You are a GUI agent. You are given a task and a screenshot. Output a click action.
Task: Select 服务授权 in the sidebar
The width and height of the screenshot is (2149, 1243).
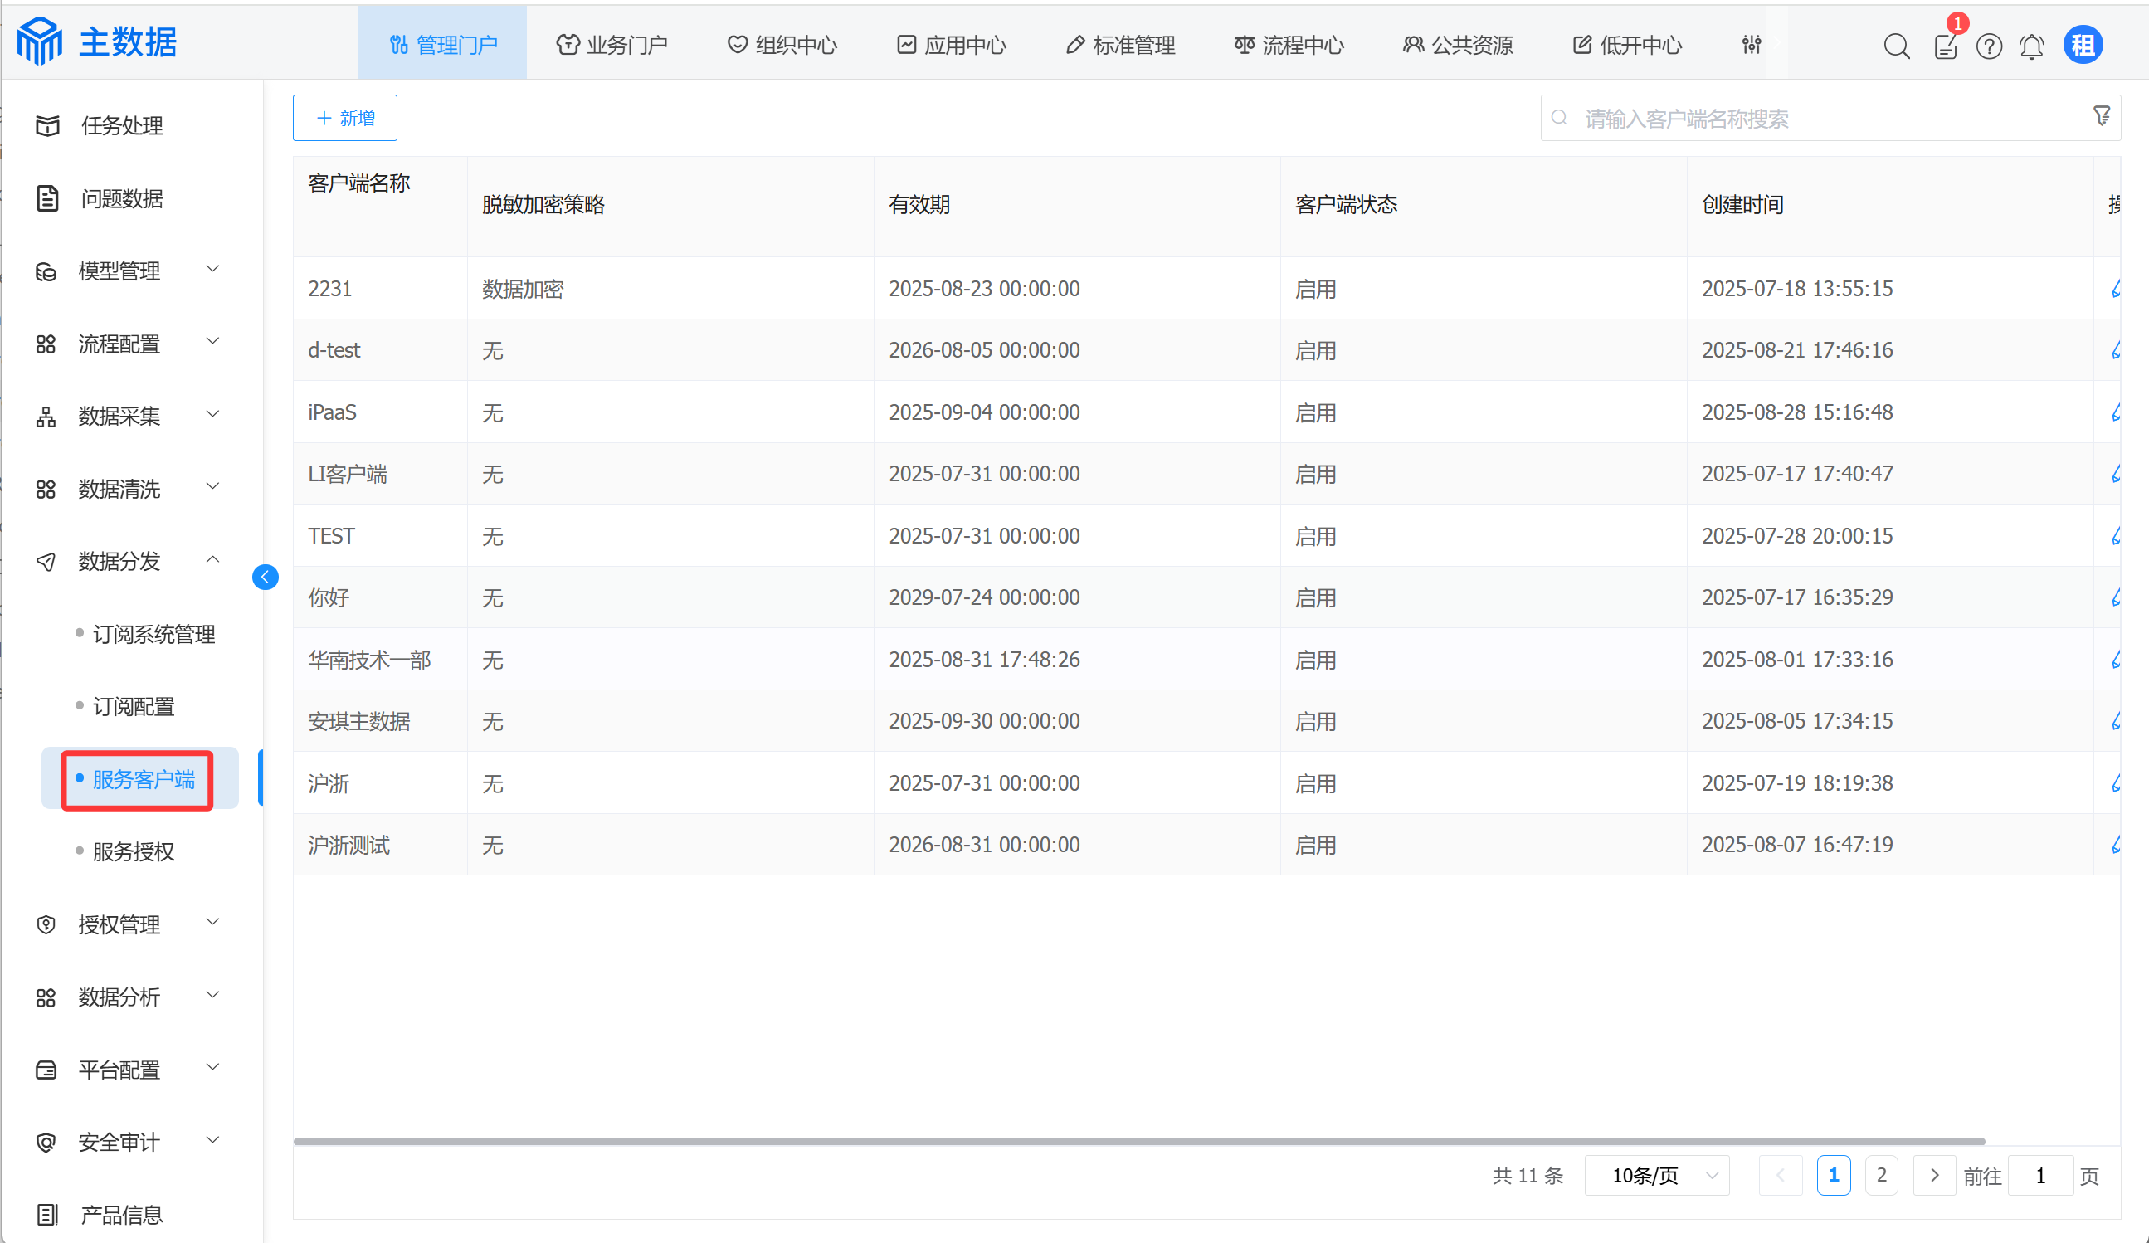coord(133,851)
